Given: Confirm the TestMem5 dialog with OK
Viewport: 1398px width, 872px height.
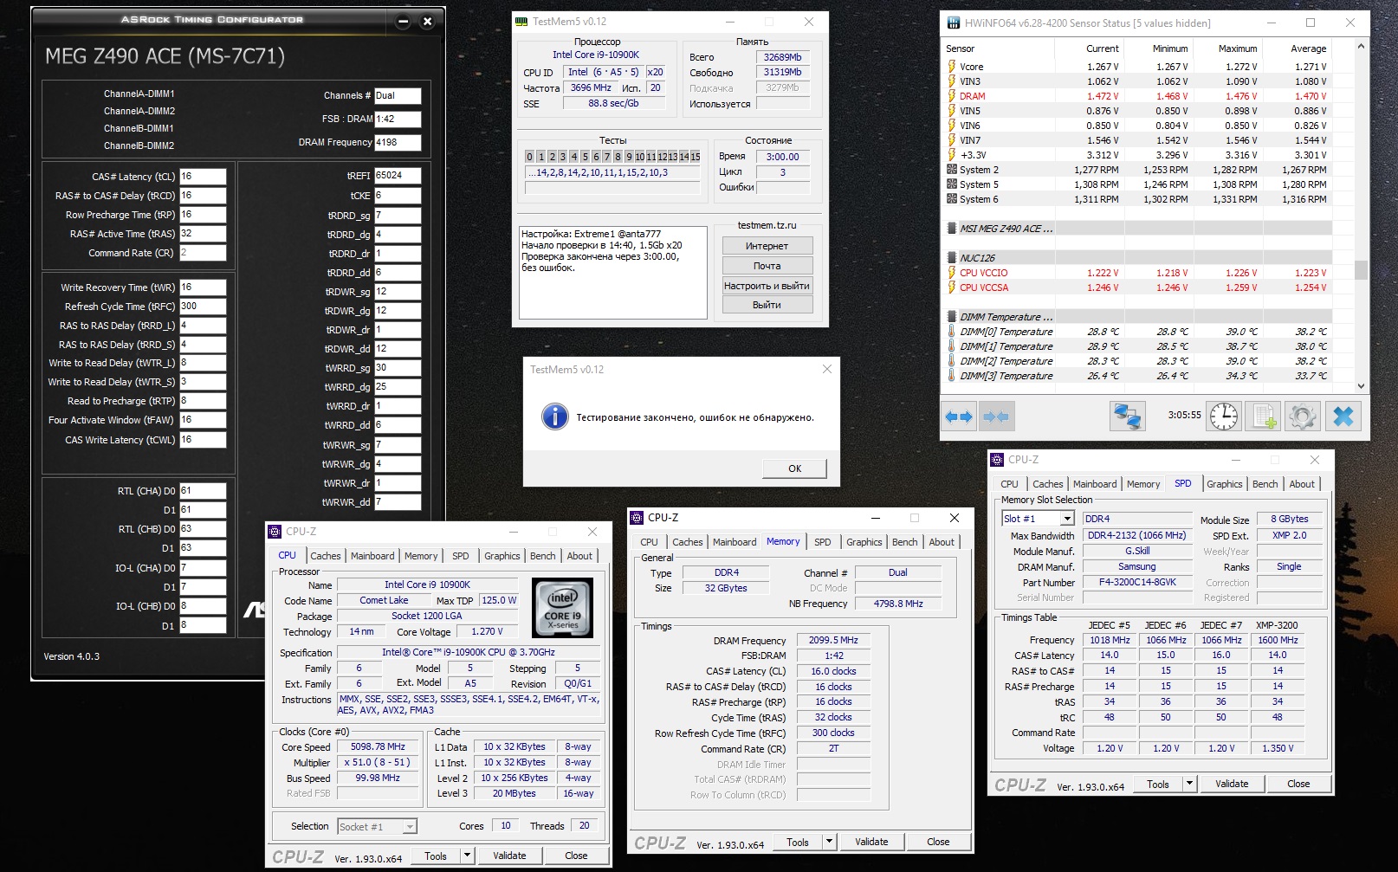Looking at the screenshot, I should pos(794,468).
